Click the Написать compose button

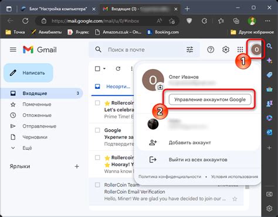click(x=28, y=73)
